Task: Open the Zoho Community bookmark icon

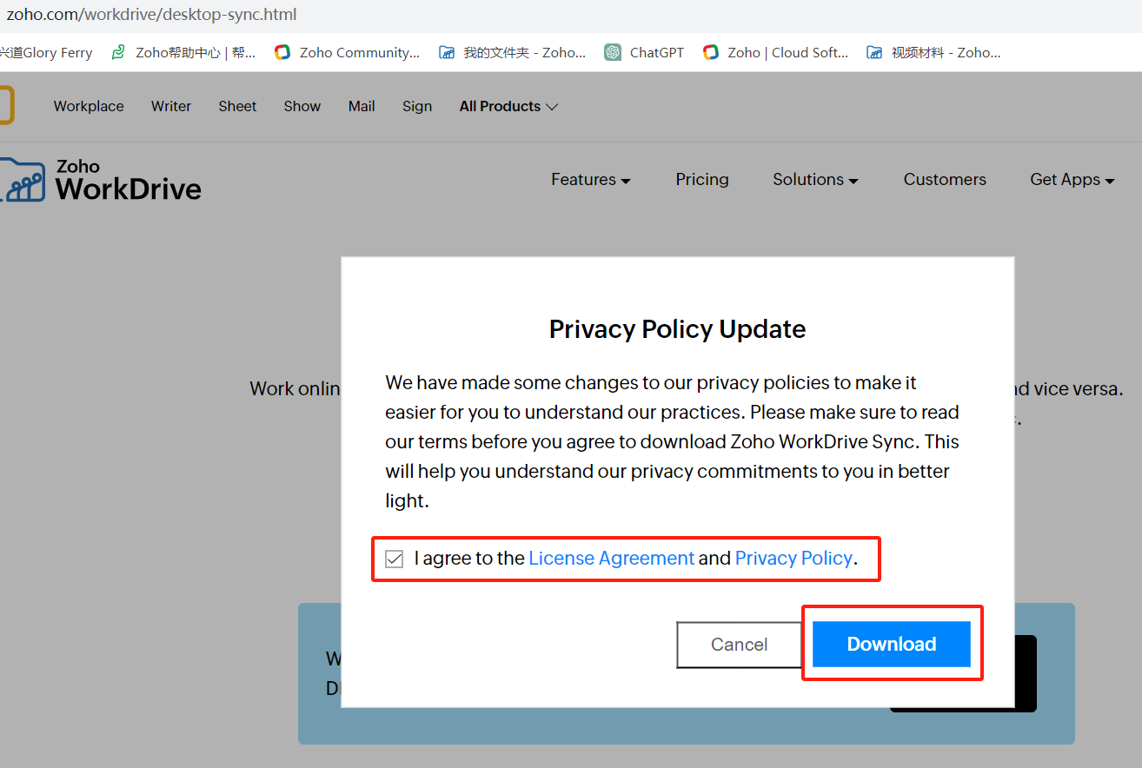Action: click(x=282, y=52)
